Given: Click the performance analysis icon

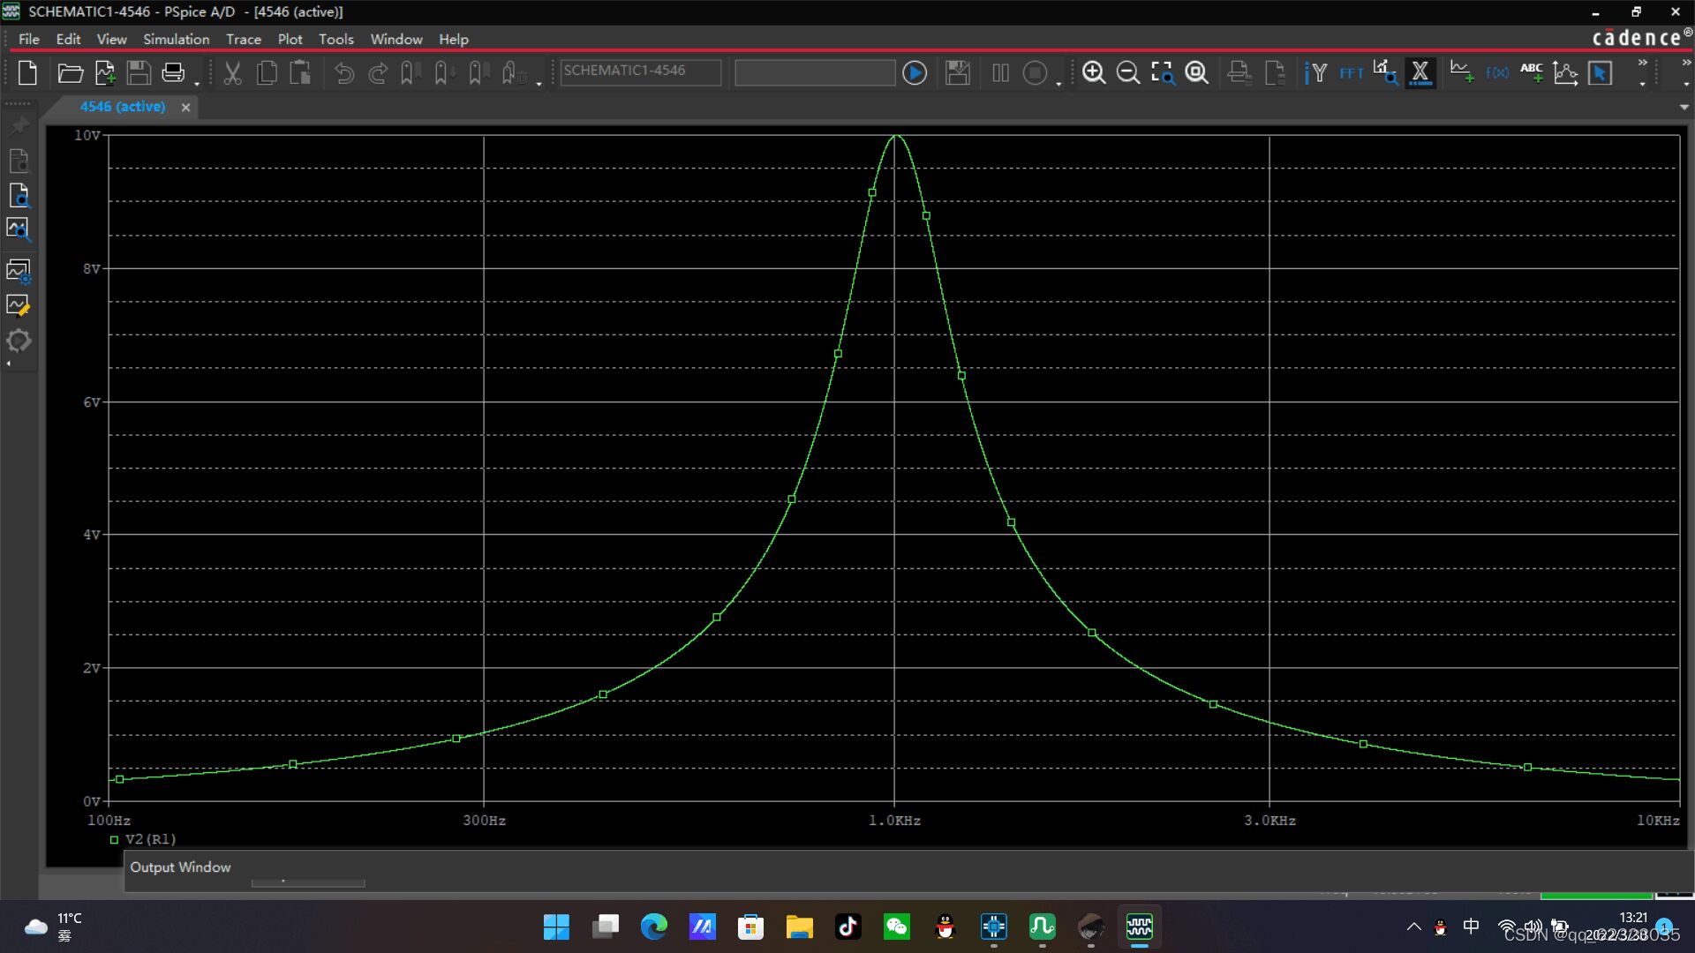Looking at the screenshot, I should tap(1385, 72).
